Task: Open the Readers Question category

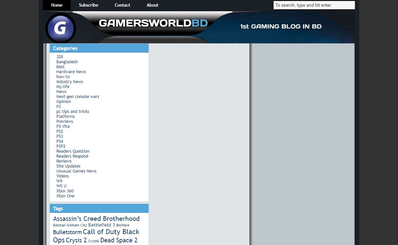Action: click(73, 151)
